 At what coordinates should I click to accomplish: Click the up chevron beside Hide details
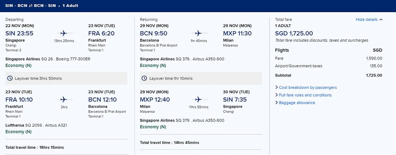coord(381,20)
